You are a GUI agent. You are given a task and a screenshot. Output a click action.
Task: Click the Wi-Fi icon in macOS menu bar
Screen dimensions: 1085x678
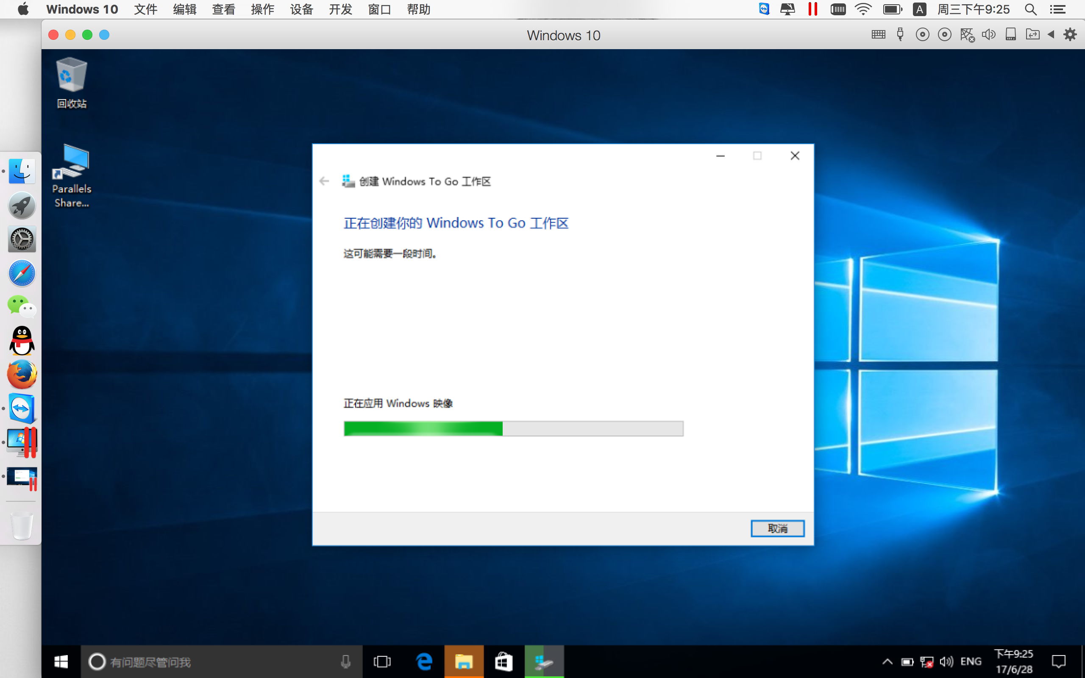(863, 9)
